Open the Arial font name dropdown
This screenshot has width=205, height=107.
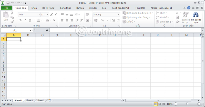click(39, 15)
